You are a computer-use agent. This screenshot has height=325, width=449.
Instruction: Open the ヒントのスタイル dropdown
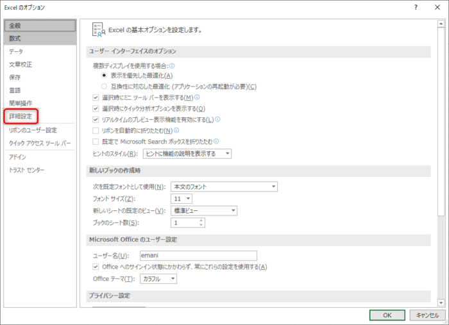tap(187, 154)
